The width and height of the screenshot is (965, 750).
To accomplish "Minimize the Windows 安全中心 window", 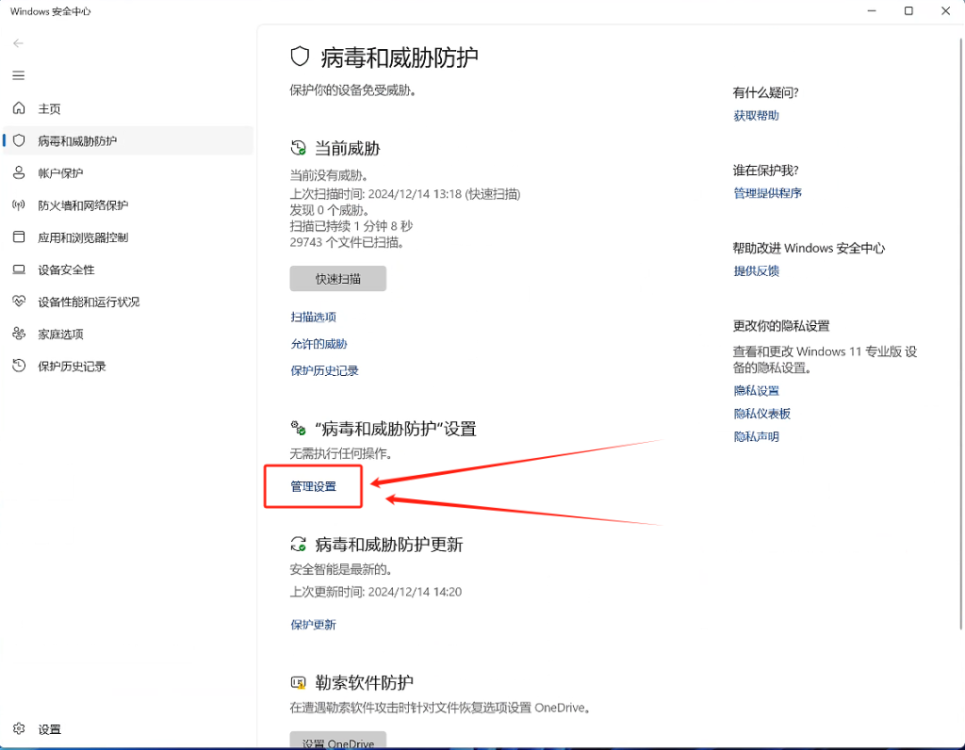I will click(x=872, y=11).
